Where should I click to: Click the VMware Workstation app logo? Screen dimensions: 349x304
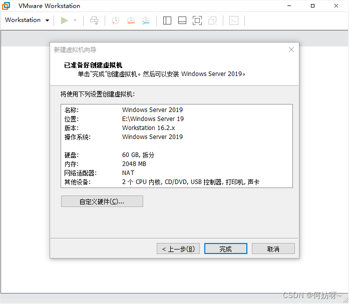click(x=6, y=6)
